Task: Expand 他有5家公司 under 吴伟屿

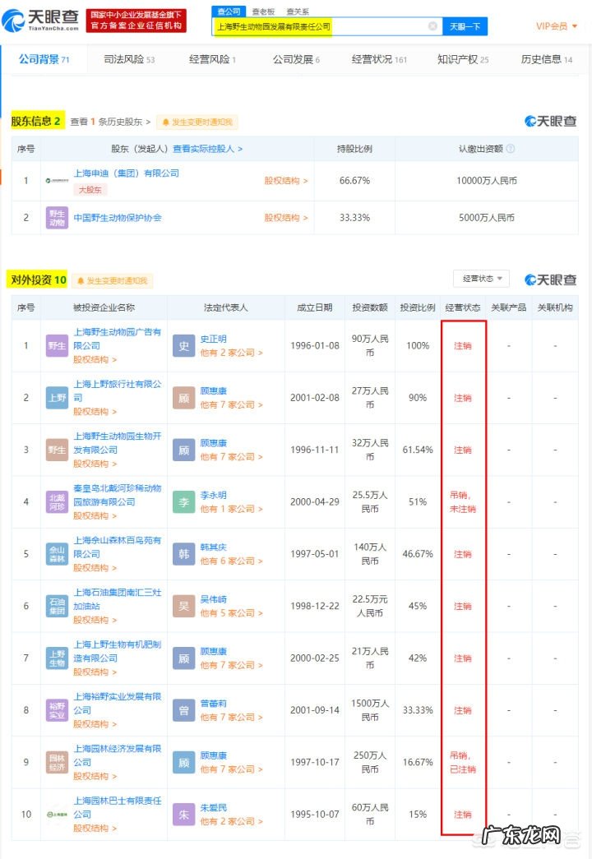Action: tap(231, 613)
